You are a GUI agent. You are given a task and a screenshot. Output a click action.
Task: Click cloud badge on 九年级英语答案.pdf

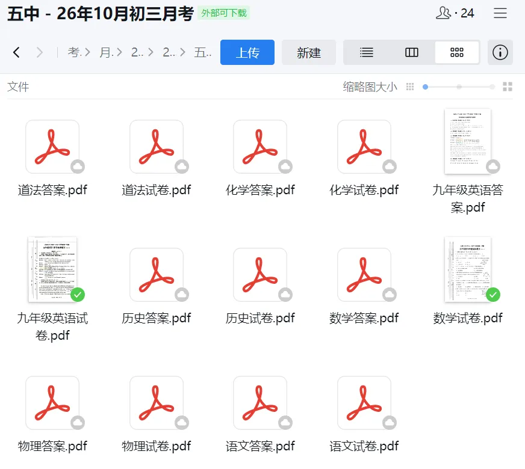(493, 167)
